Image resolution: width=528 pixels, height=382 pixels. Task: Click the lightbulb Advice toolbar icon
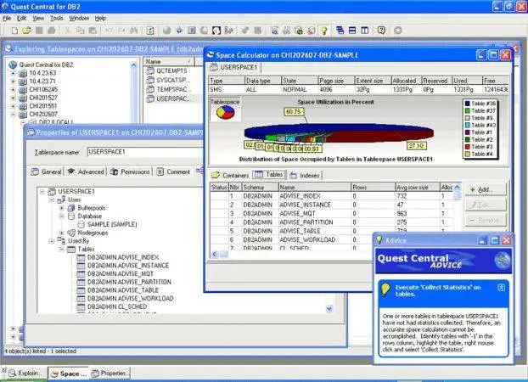tap(324, 31)
